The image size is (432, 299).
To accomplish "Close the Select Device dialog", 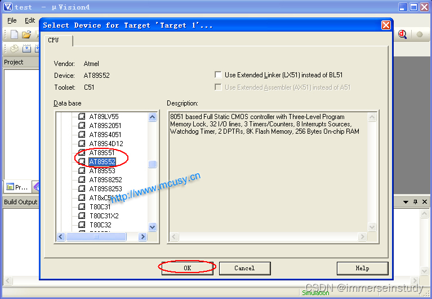I will [x=386, y=25].
